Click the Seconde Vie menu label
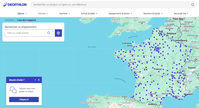This screenshot has width=199, height=108. tap(180, 13)
